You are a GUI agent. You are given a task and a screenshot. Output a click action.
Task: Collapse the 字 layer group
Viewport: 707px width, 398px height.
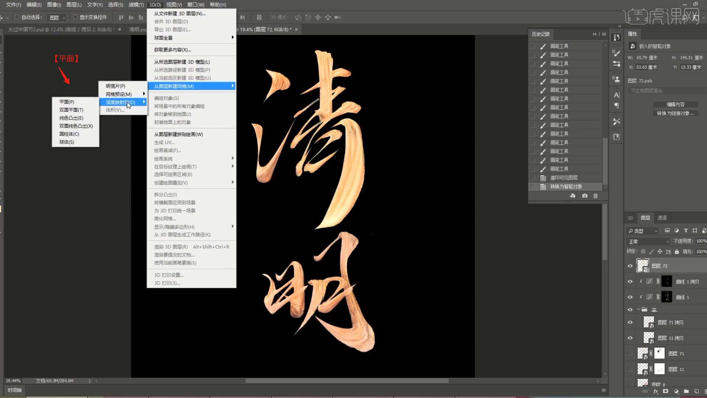tap(639, 310)
